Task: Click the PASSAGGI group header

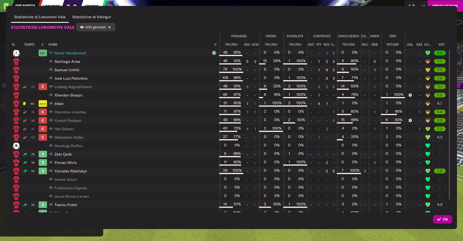Action: pos(239,36)
